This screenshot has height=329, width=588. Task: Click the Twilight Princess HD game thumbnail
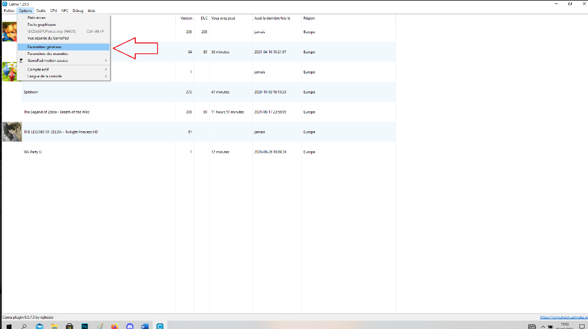tap(12, 132)
